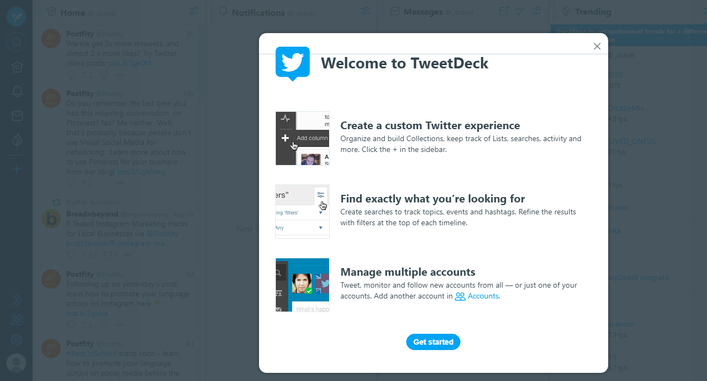This screenshot has height=381, width=707.
Task: Open Home column filter options icon
Action: (193, 11)
